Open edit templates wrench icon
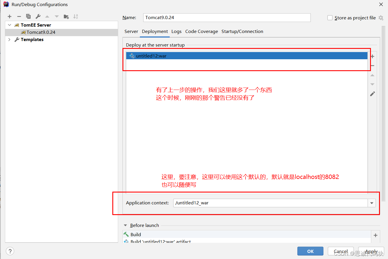 [x=38, y=16]
